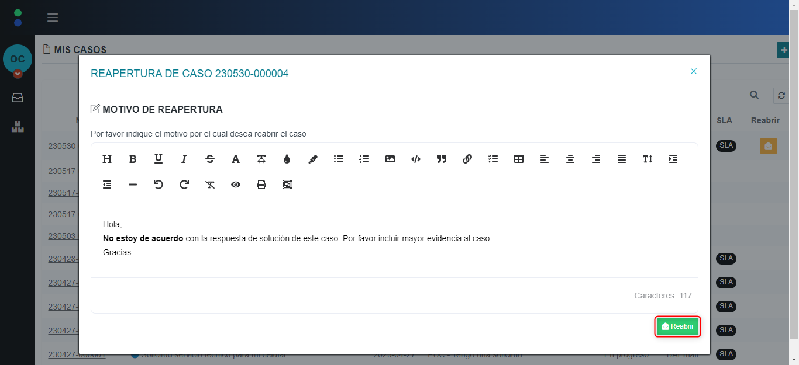Toggle fullscreen mode in the editor
799x365 pixels.
(287, 185)
